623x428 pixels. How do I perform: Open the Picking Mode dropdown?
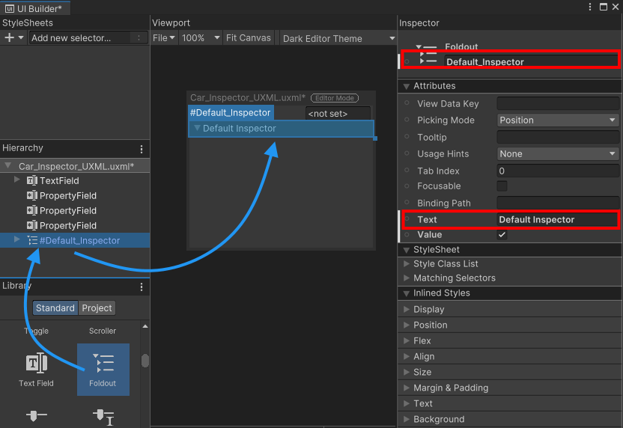(558, 120)
